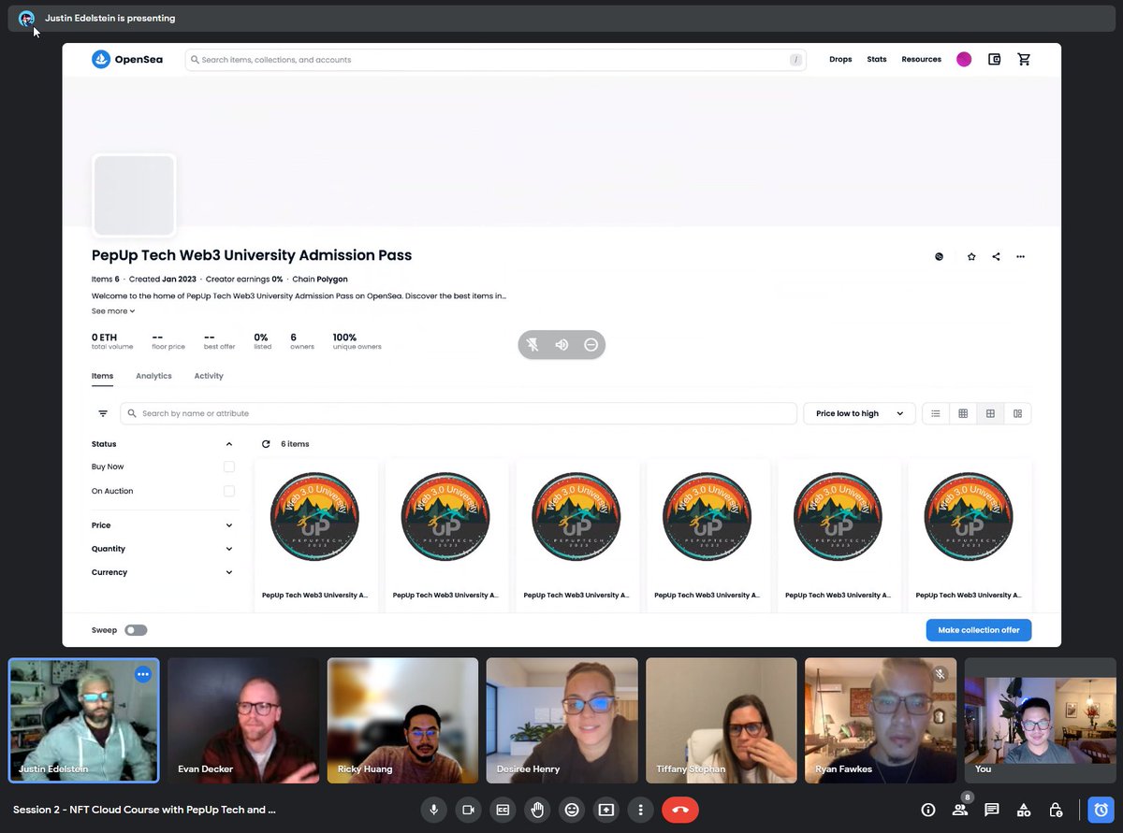
Task: Select Ricky Huang's video tile
Action: pos(402,720)
